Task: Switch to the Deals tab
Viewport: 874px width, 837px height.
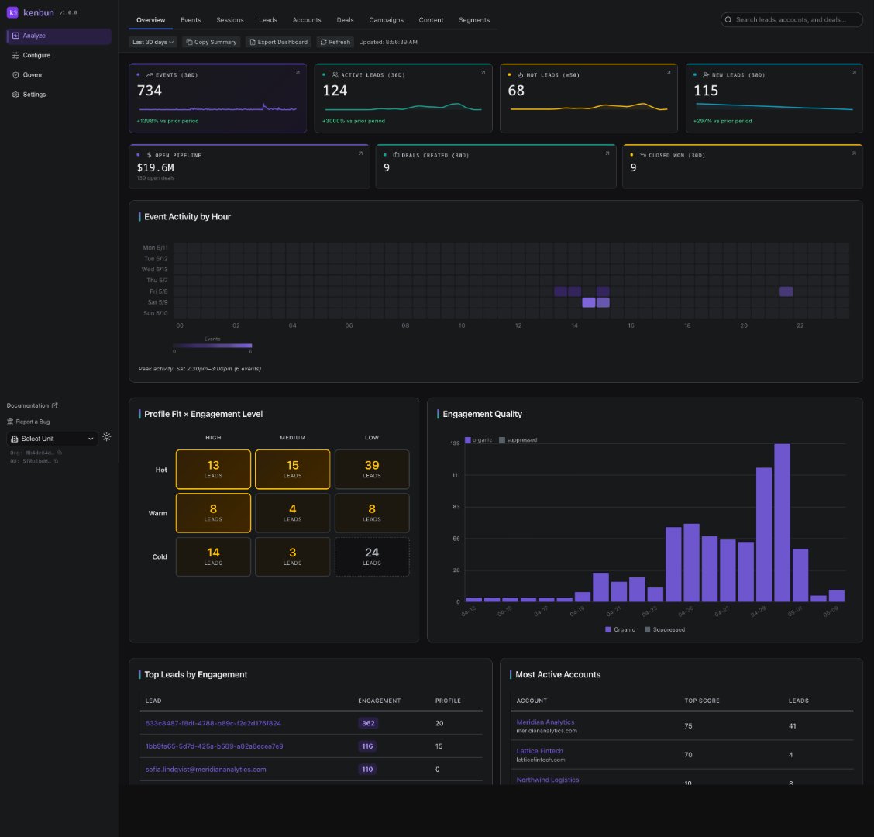Action: tap(345, 20)
